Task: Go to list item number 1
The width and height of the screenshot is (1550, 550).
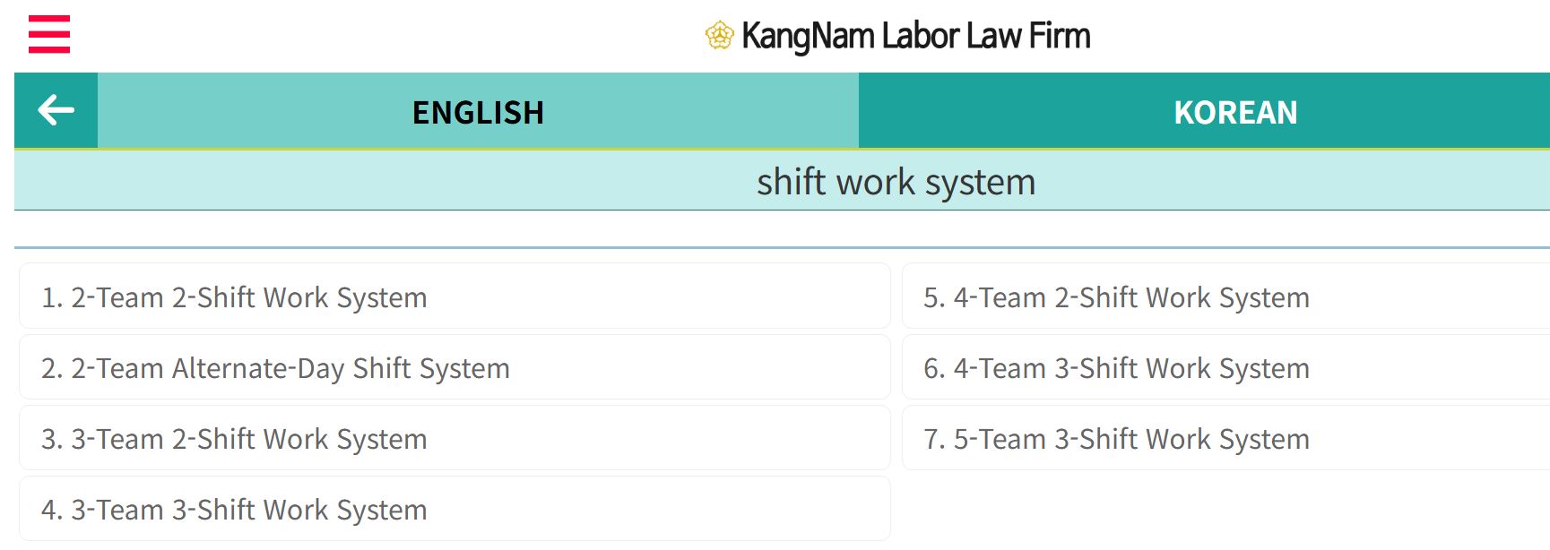Action: [235, 297]
